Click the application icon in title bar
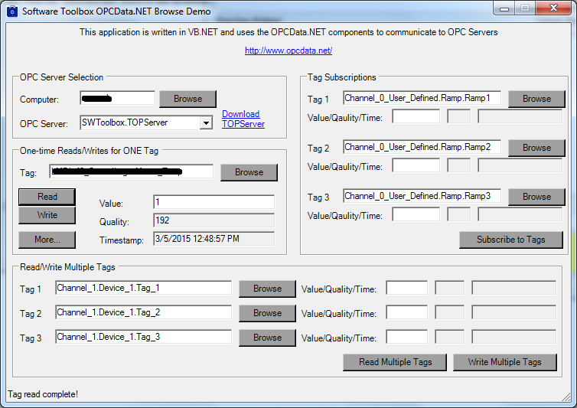This screenshot has width=577, height=408. 11,11
